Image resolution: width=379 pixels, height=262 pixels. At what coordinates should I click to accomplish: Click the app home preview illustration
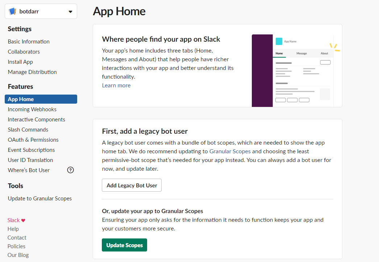tap(296, 71)
